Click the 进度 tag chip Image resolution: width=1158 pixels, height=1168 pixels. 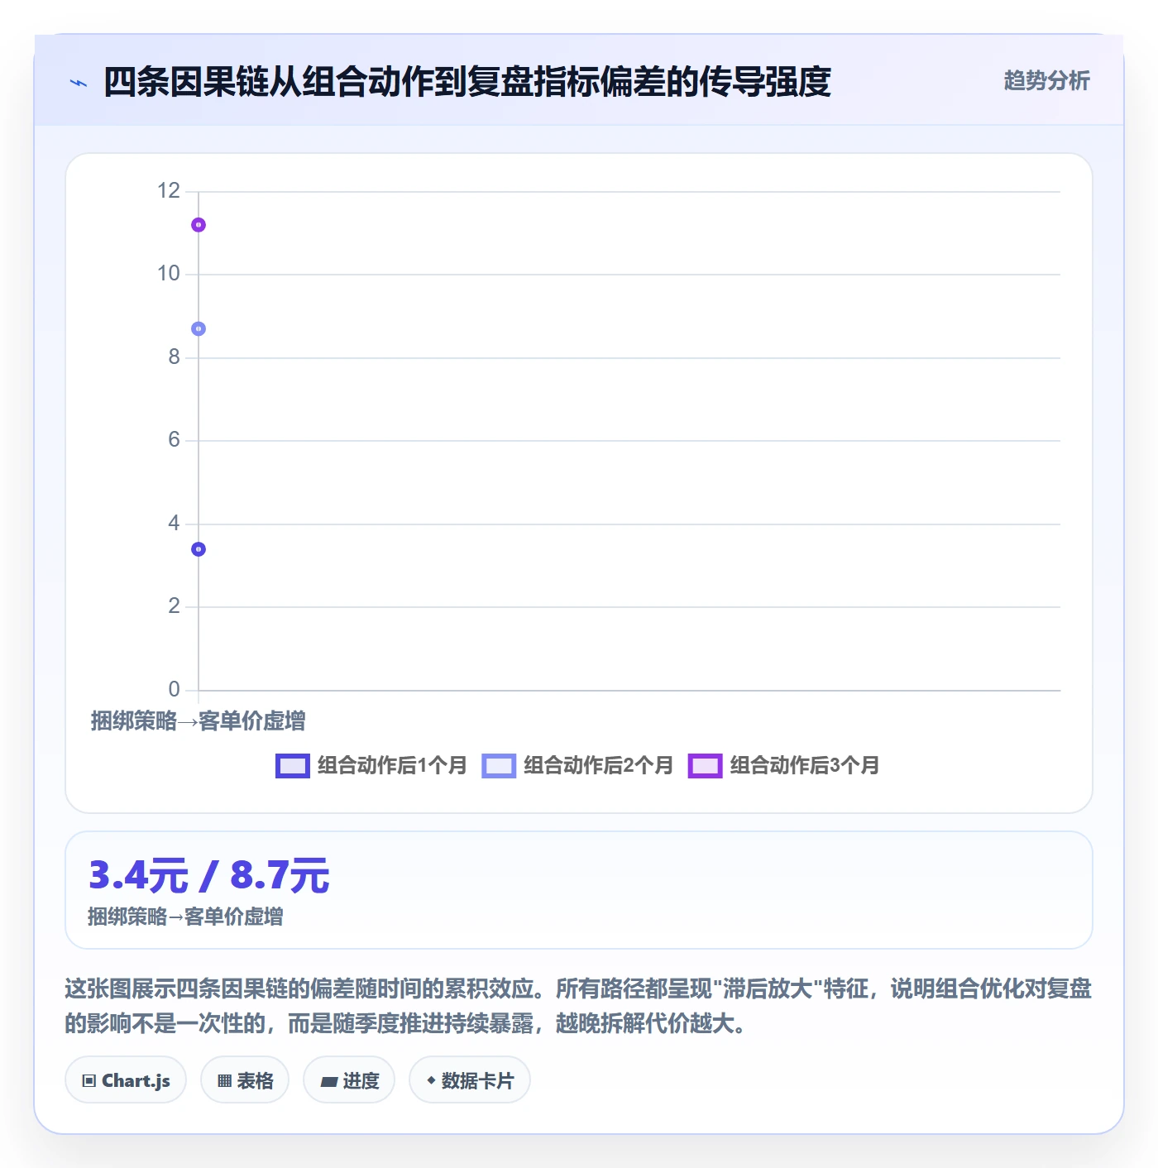tap(349, 1080)
